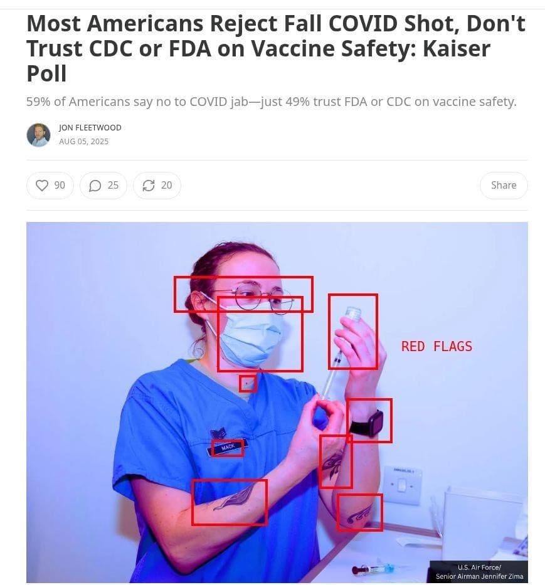Open the nurse photo in full view
The height and width of the screenshot is (585, 545).
[277, 402]
